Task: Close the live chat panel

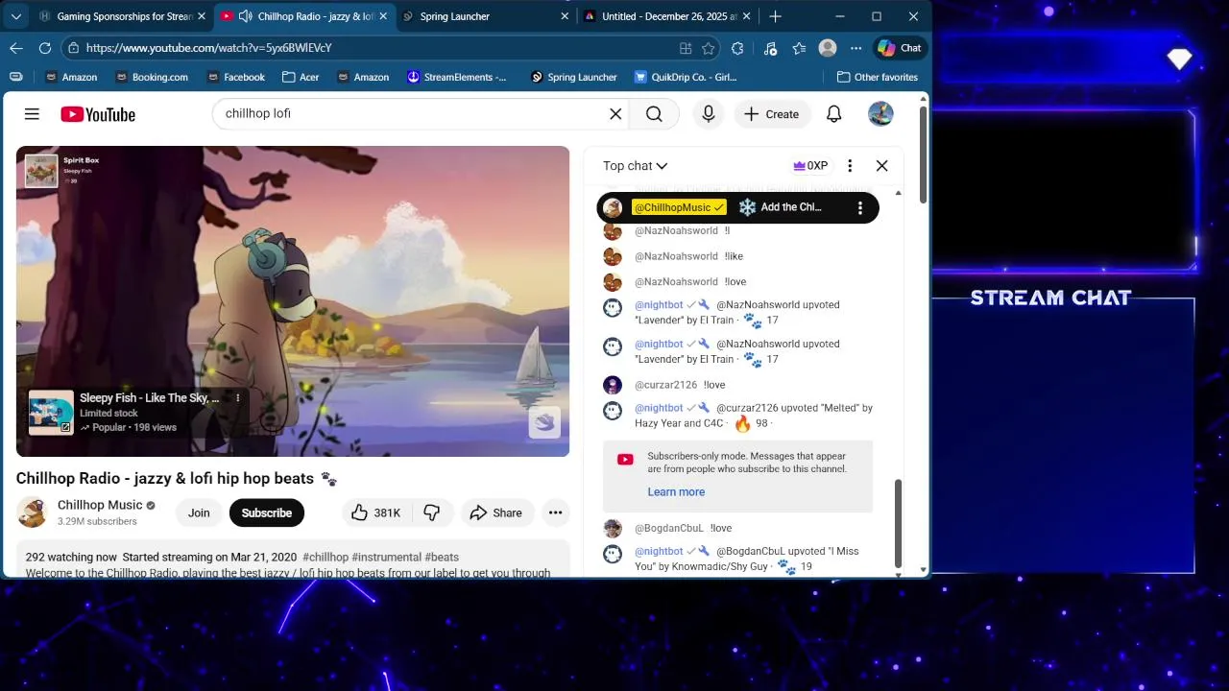Action: pos(881,166)
